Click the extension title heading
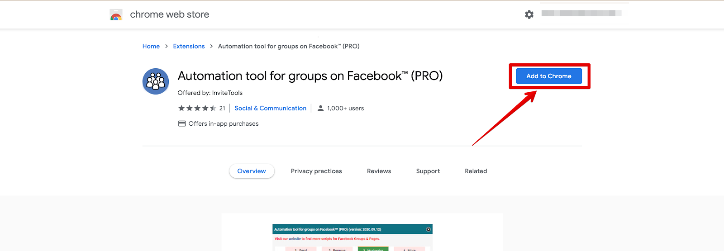Viewport: 724px width, 251px height. pyautogui.click(x=310, y=76)
